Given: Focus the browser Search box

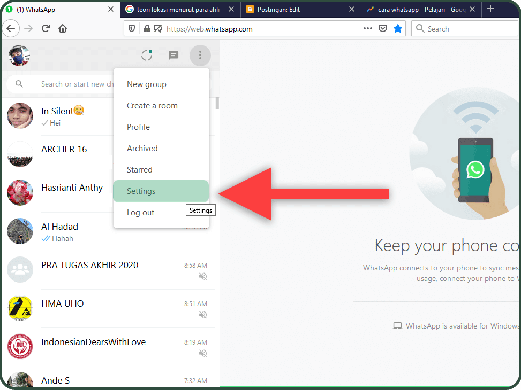Looking at the screenshot, I should [x=465, y=28].
